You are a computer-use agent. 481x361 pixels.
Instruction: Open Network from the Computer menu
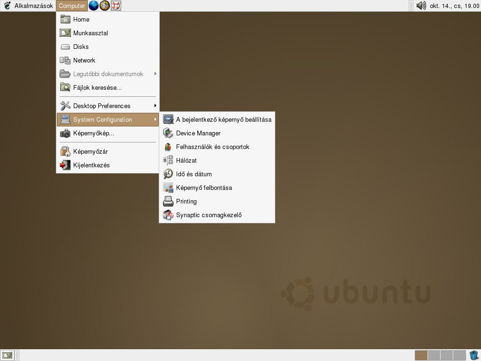(x=108, y=60)
